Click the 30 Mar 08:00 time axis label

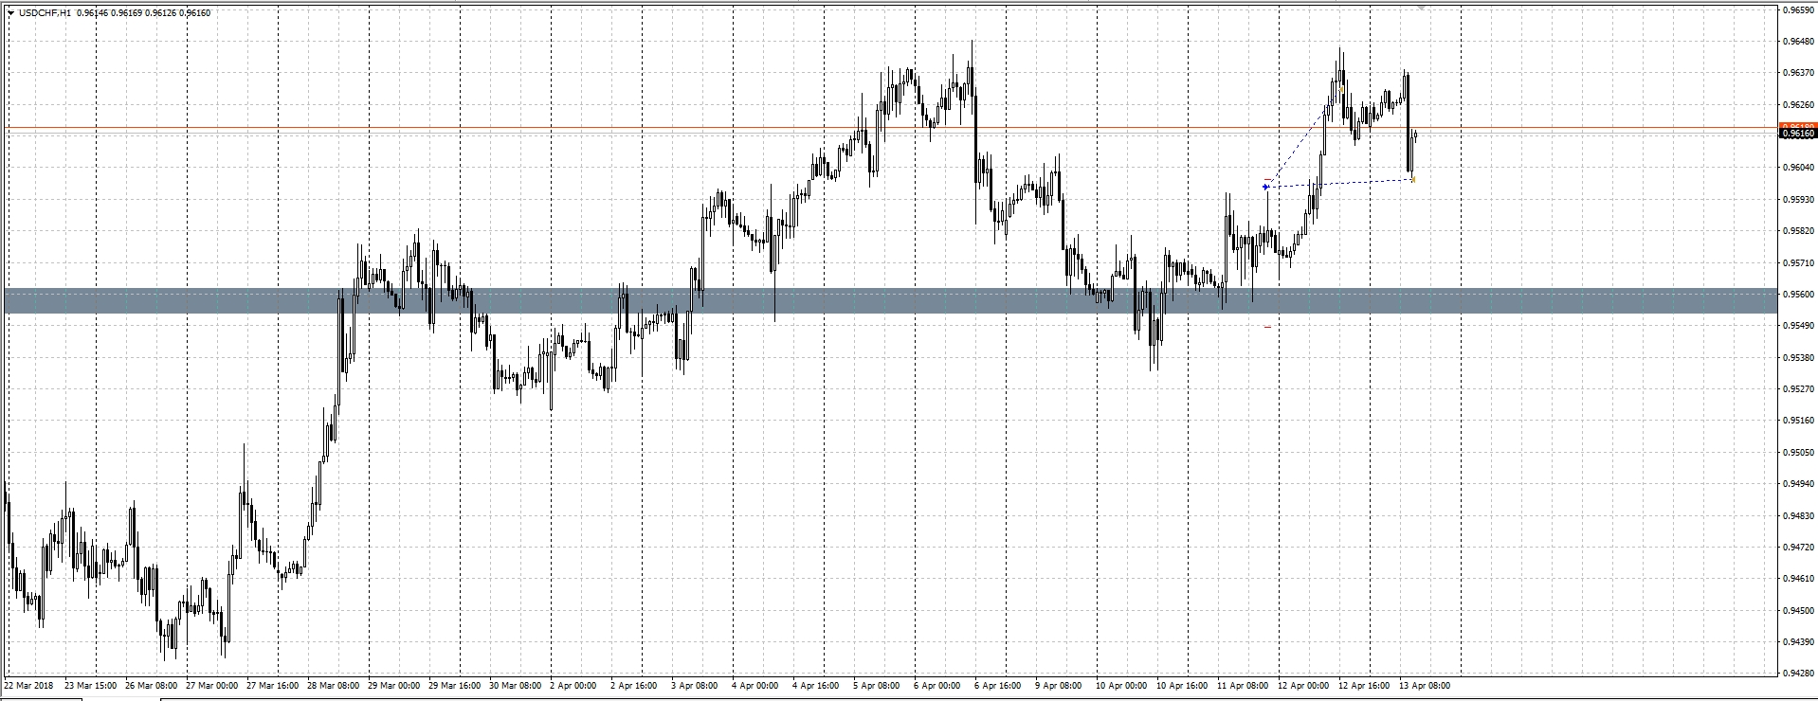[x=516, y=685]
